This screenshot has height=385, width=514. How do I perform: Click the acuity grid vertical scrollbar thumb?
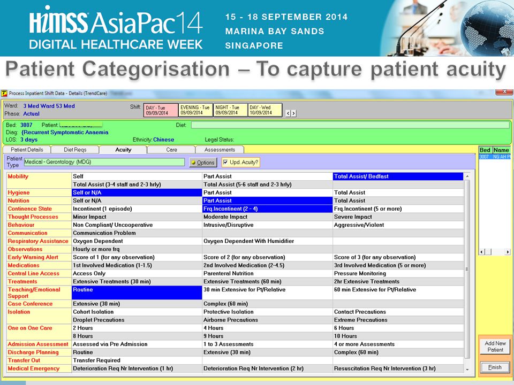[x=467, y=268]
